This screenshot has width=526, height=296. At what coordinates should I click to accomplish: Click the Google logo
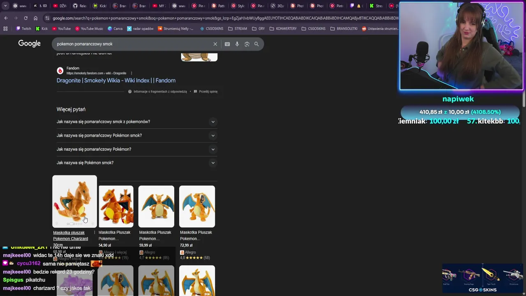click(x=29, y=44)
